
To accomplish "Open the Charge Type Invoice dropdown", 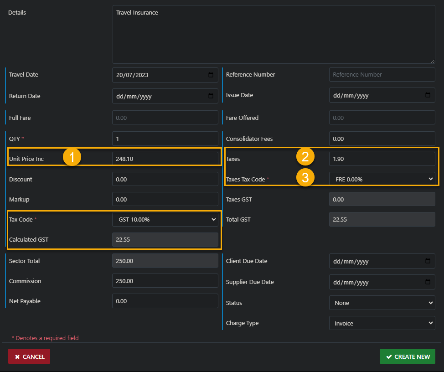I will click(382, 323).
